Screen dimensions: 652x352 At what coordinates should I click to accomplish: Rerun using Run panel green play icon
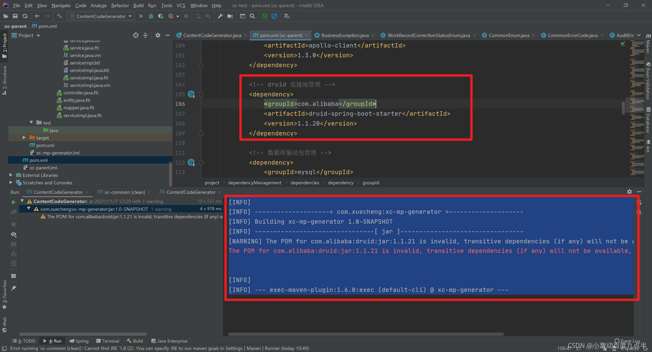coord(14,202)
